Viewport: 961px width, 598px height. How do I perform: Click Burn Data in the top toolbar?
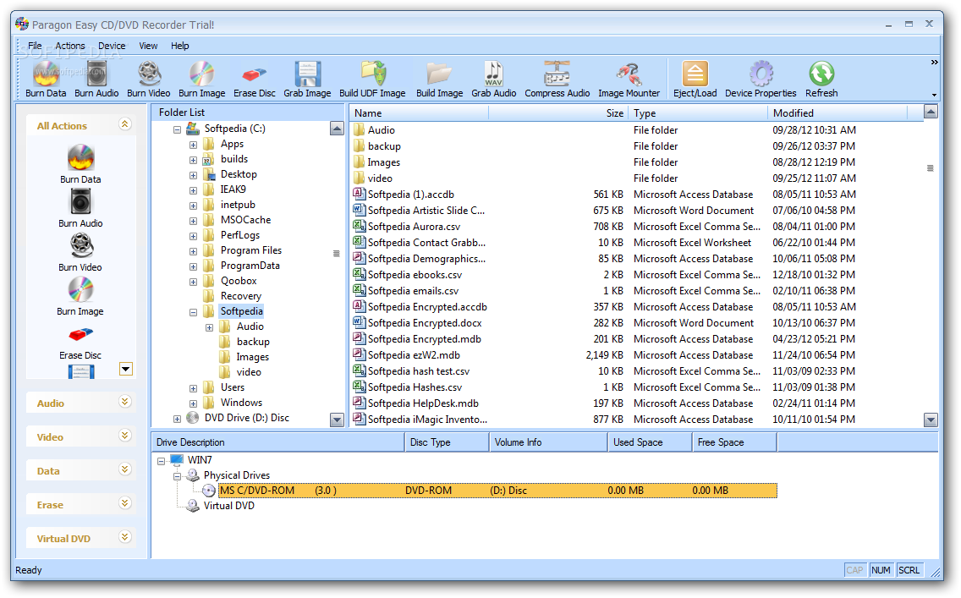(46, 80)
